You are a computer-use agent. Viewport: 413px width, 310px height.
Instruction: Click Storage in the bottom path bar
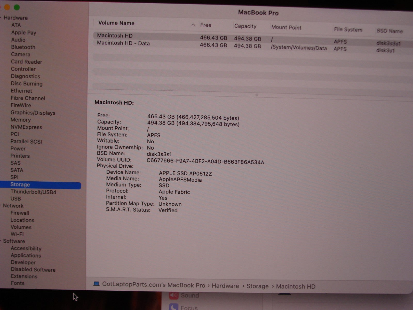click(x=257, y=286)
